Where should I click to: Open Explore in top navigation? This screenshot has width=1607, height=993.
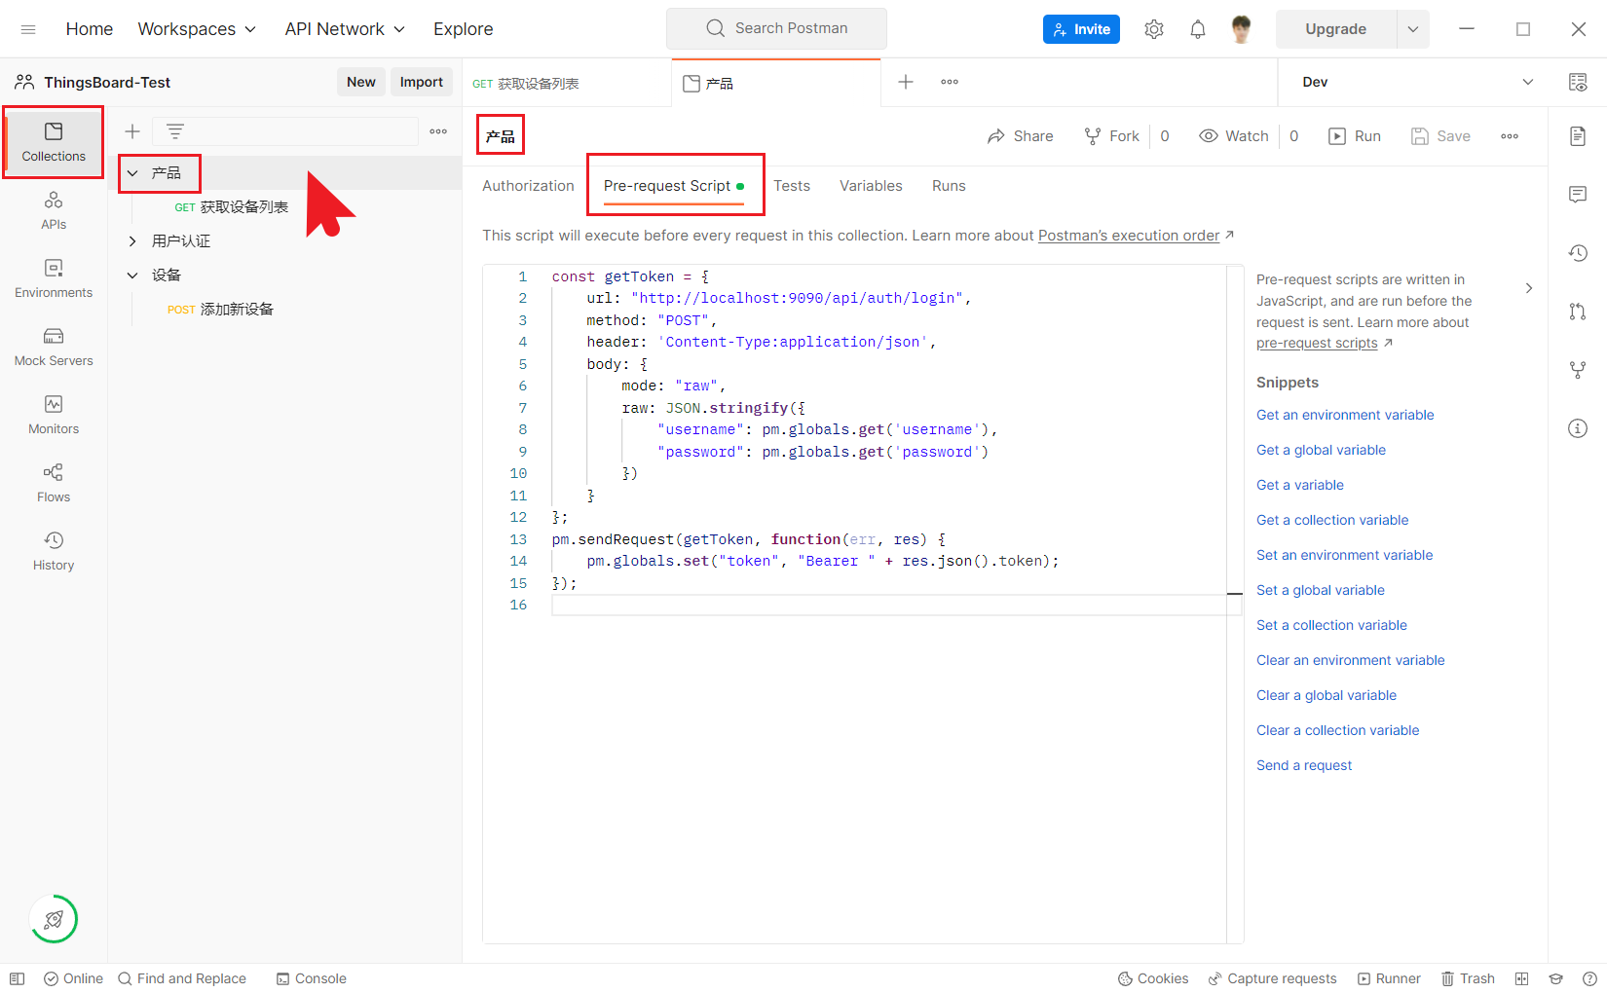coord(464,29)
